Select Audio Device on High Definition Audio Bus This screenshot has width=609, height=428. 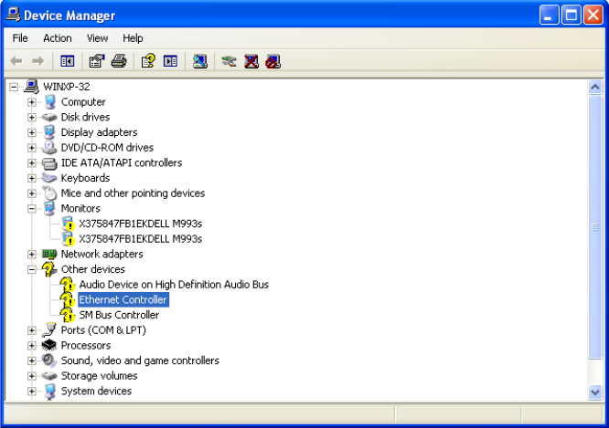[174, 285]
